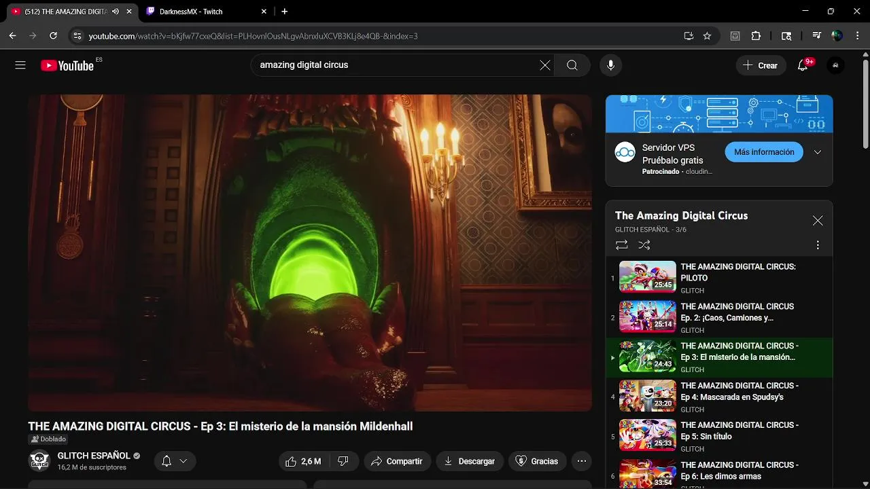This screenshot has height=489, width=870.
Task: Expand the sponsored ad chevron
Action: [x=818, y=152]
